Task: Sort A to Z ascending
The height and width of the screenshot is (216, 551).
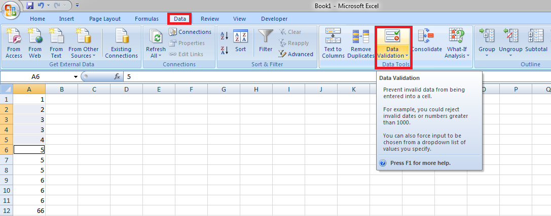Action: pos(225,35)
